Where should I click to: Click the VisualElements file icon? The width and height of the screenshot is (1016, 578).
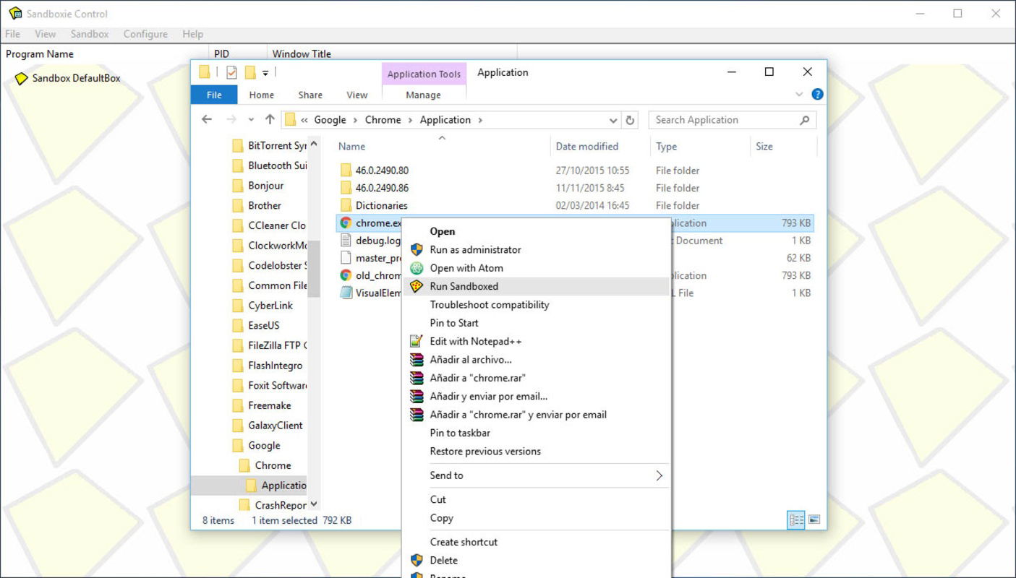(346, 293)
